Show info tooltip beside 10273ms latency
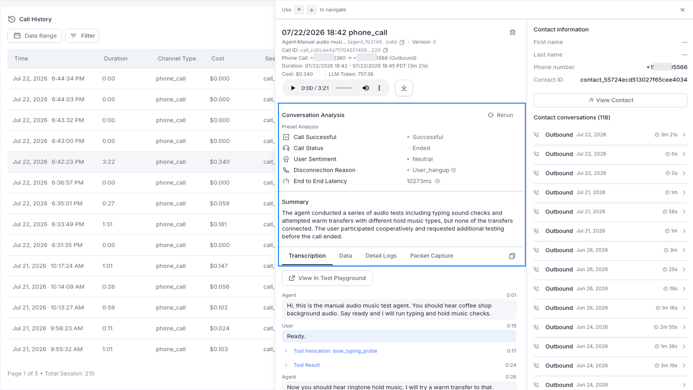This screenshot has height=390, width=693. [x=437, y=181]
